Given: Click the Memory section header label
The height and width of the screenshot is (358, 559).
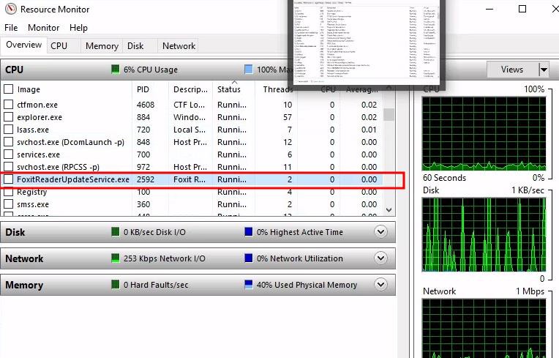Looking at the screenshot, I should point(24,285).
